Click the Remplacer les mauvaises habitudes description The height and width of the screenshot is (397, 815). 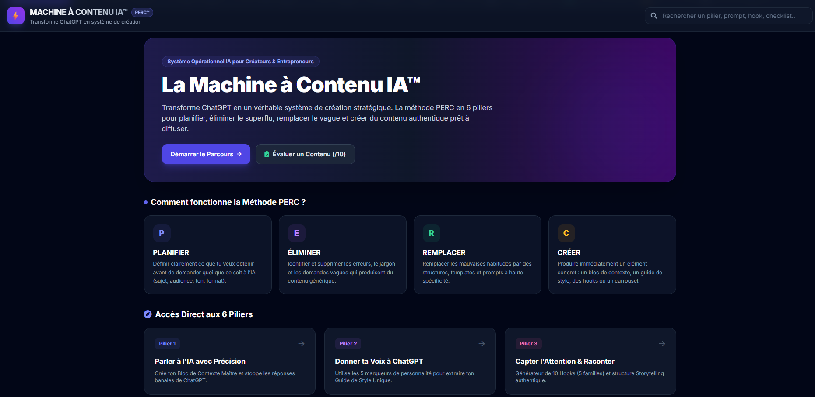click(477, 272)
